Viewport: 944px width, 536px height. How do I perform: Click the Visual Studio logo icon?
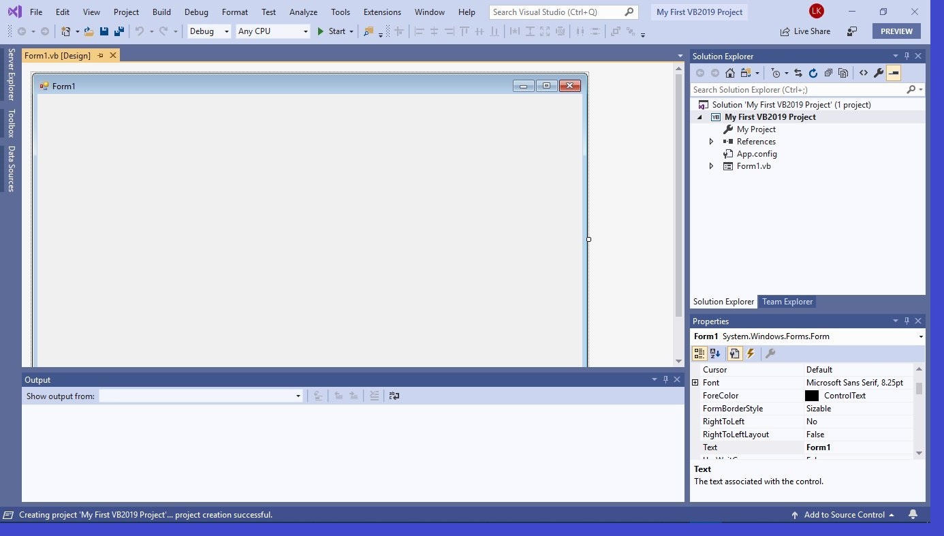tap(14, 12)
